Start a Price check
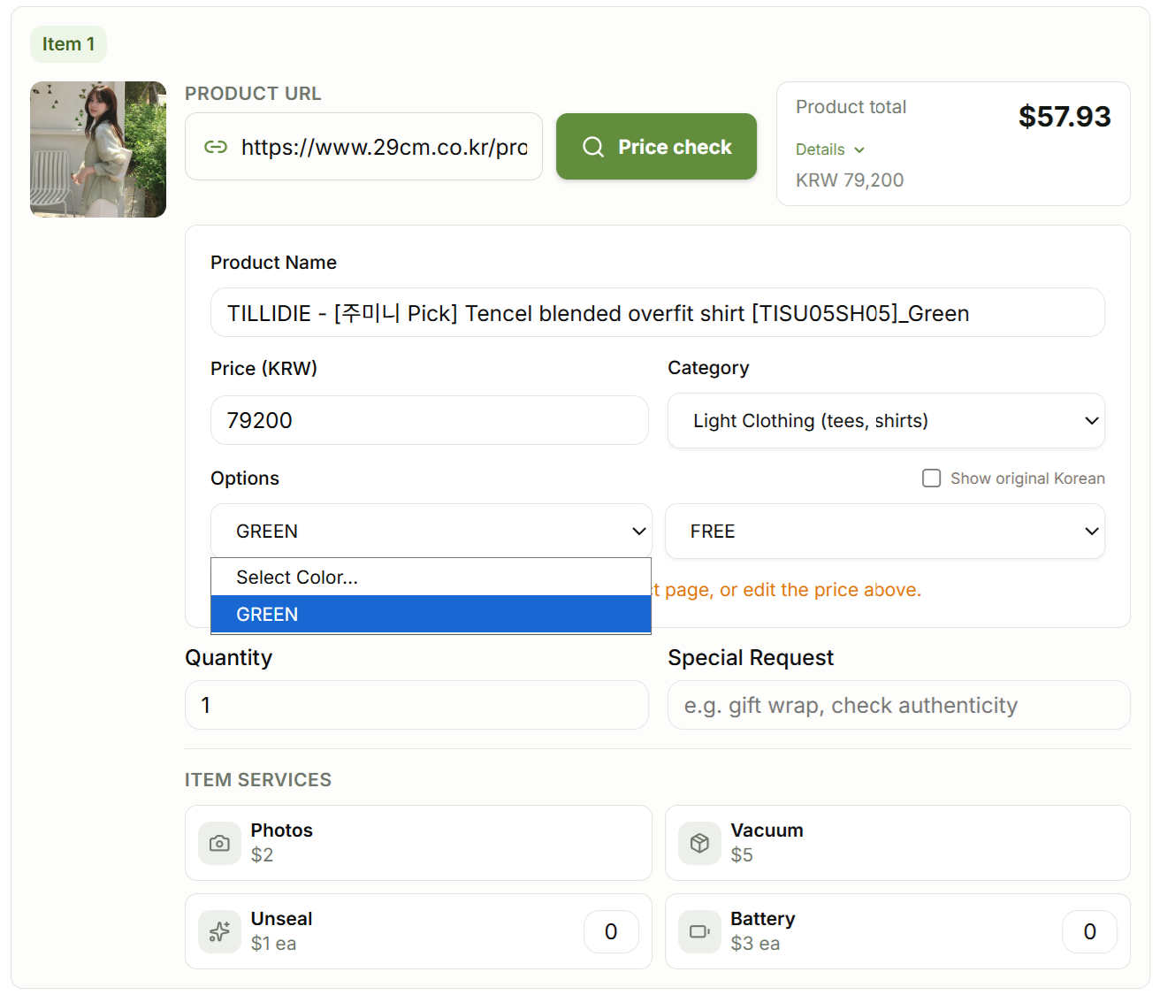 (656, 147)
